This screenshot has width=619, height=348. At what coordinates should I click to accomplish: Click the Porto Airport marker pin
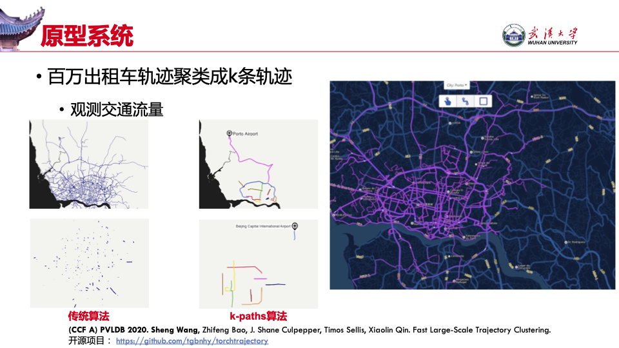tap(229, 133)
